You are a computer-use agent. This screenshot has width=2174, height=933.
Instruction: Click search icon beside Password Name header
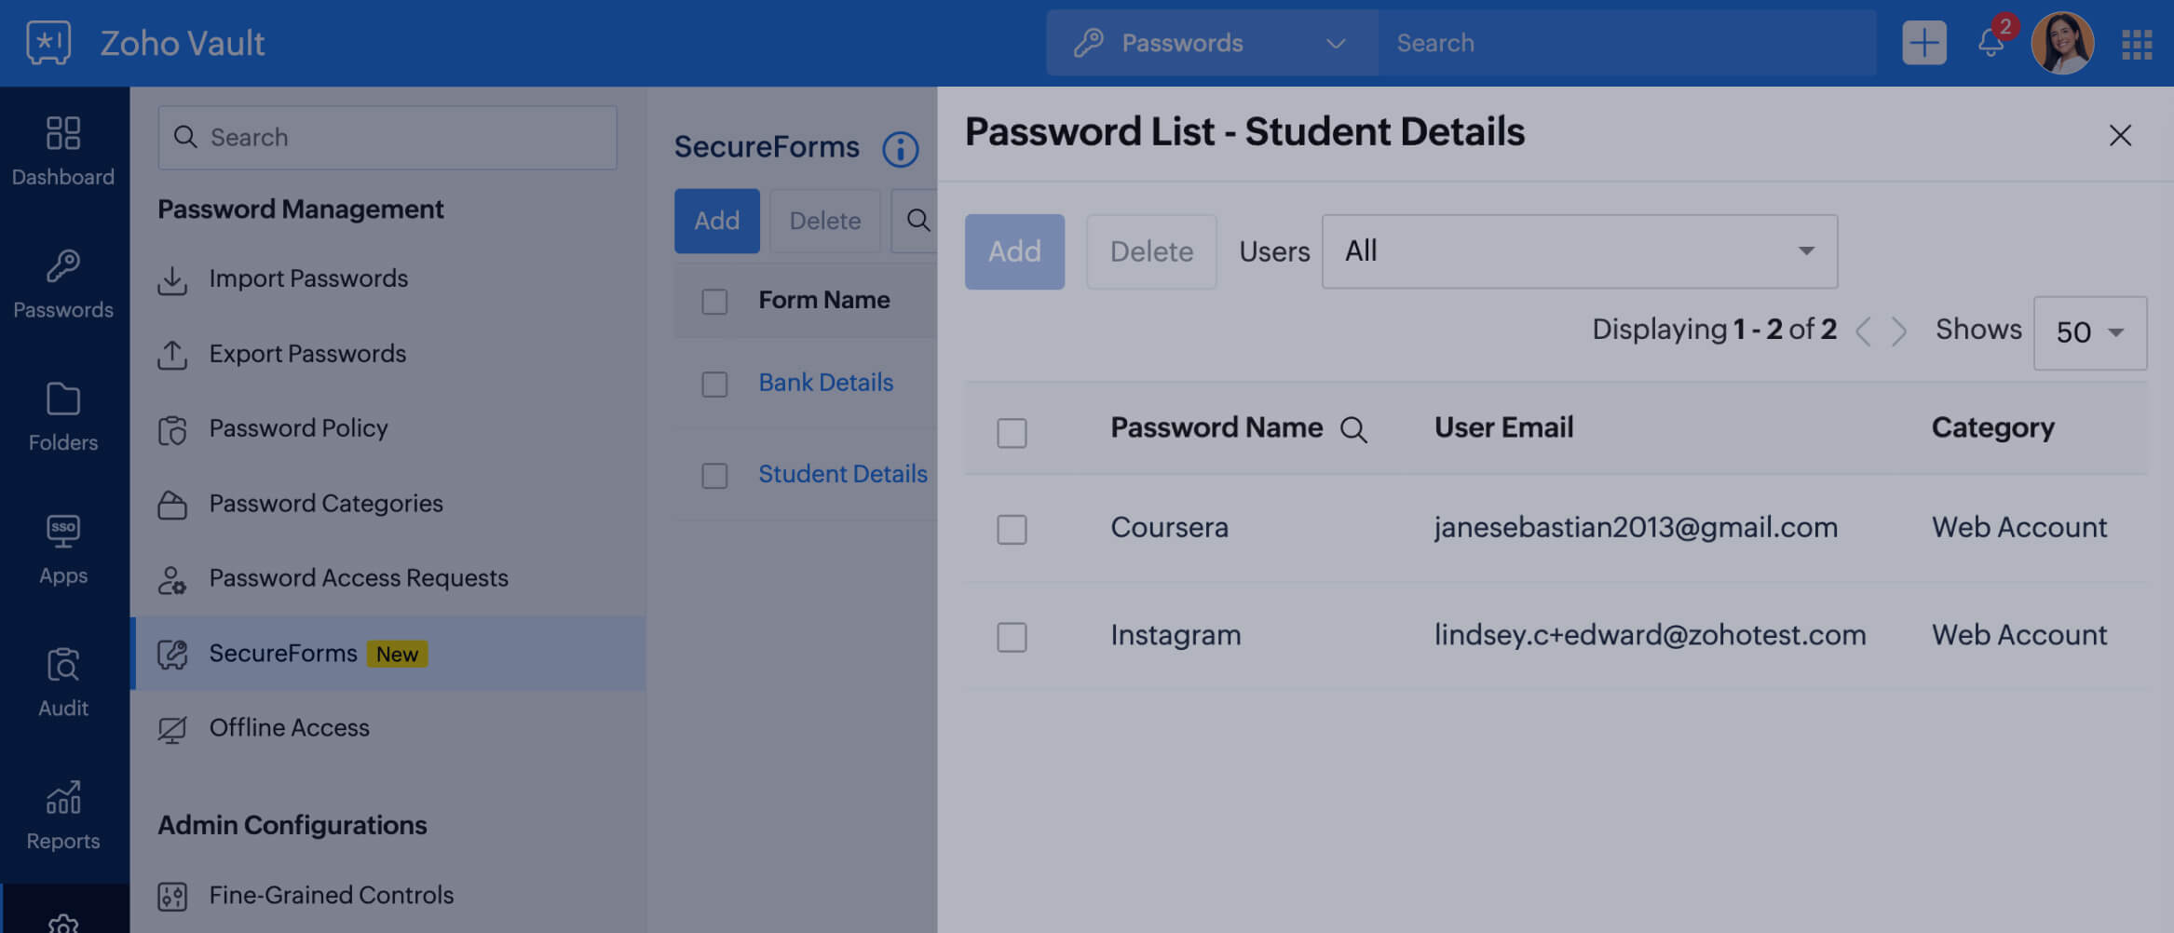pos(1353,430)
